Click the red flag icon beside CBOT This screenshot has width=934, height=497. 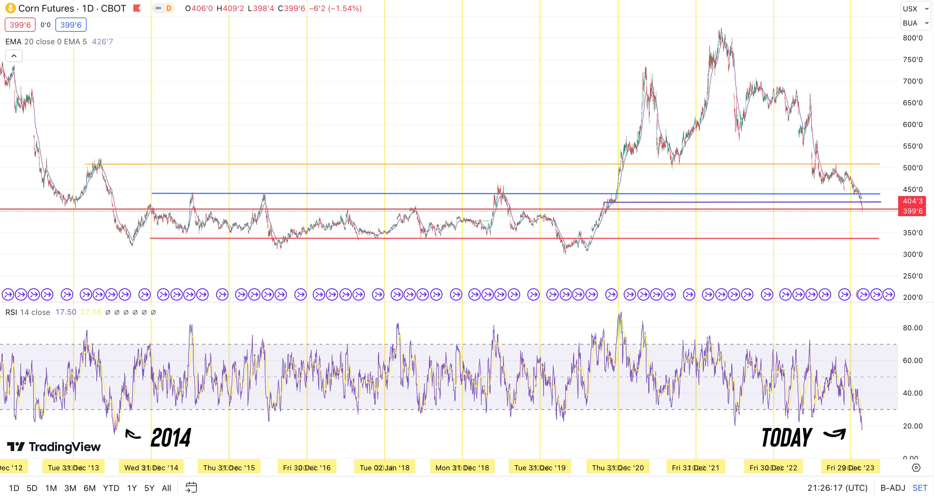click(137, 8)
